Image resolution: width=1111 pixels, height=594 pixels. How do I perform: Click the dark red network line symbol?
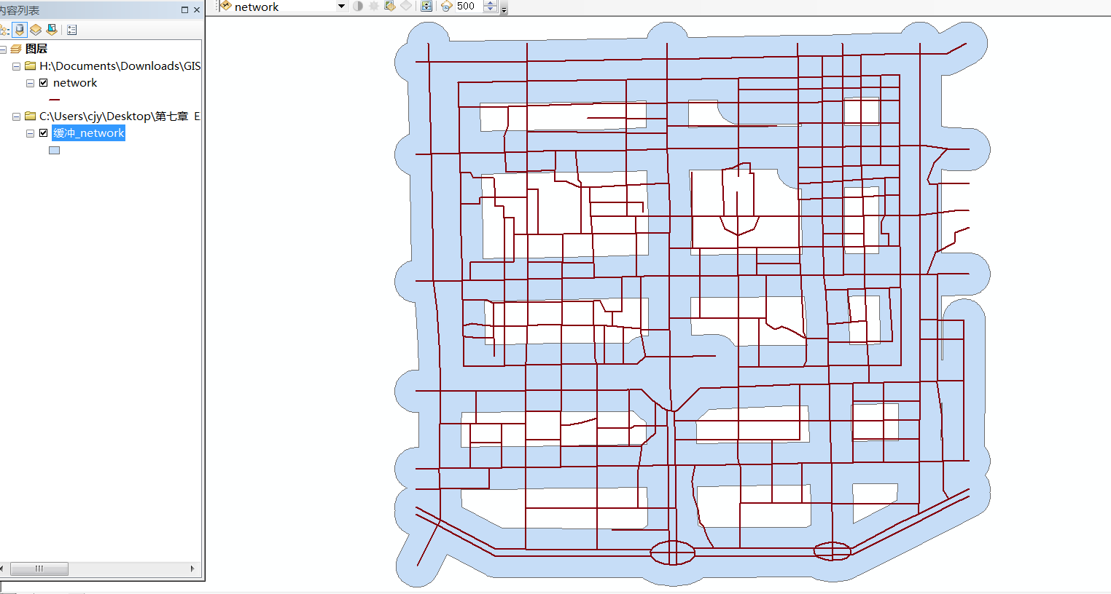(54, 100)
